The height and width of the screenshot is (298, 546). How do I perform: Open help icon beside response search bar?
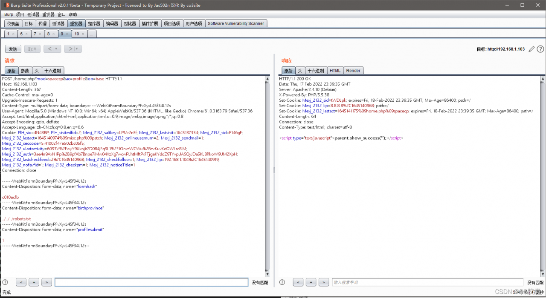click(282, 282)
